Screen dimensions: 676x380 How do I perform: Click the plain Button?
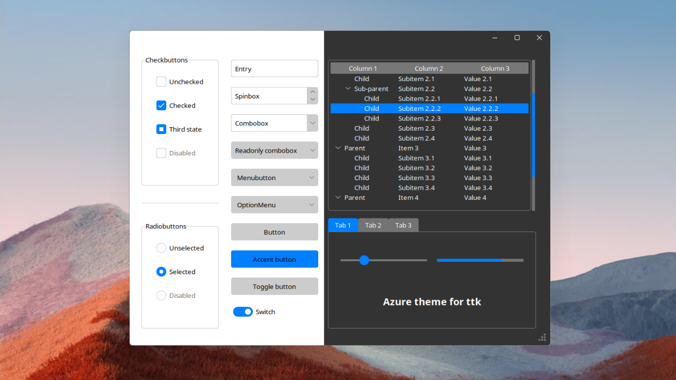(x=274, y=232)
